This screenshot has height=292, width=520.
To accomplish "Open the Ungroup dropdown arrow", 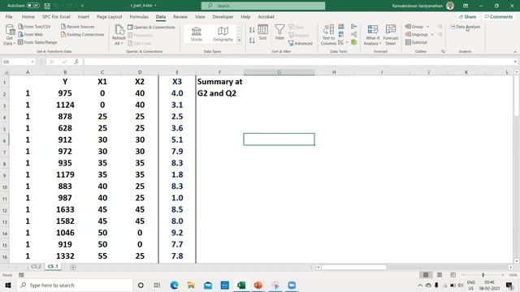I will pyautogui.click(x=432, y=34).
